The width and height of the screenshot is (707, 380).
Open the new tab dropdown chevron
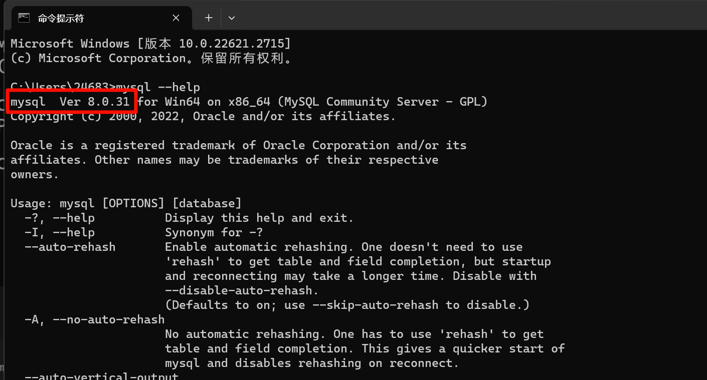pos(231,18)
